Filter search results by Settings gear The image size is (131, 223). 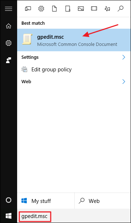pyautogui.click(x=41, y=9)
